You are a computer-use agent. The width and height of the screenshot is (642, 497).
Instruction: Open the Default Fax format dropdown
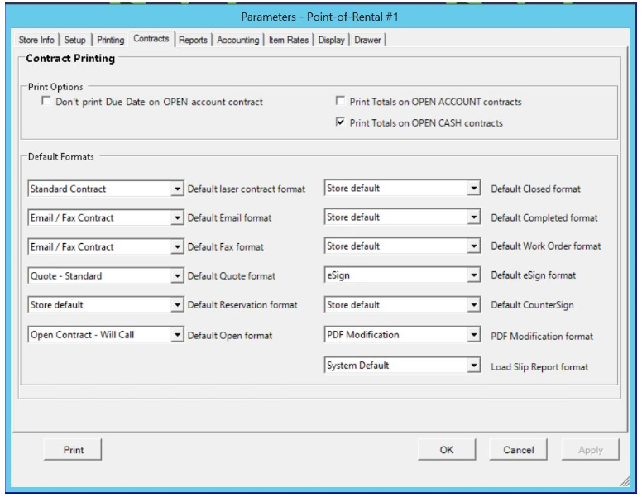[x=177, y=246]
